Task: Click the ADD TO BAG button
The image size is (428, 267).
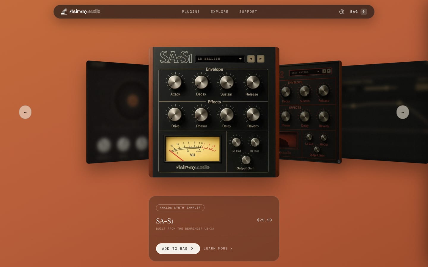Action: click(178, 249)
